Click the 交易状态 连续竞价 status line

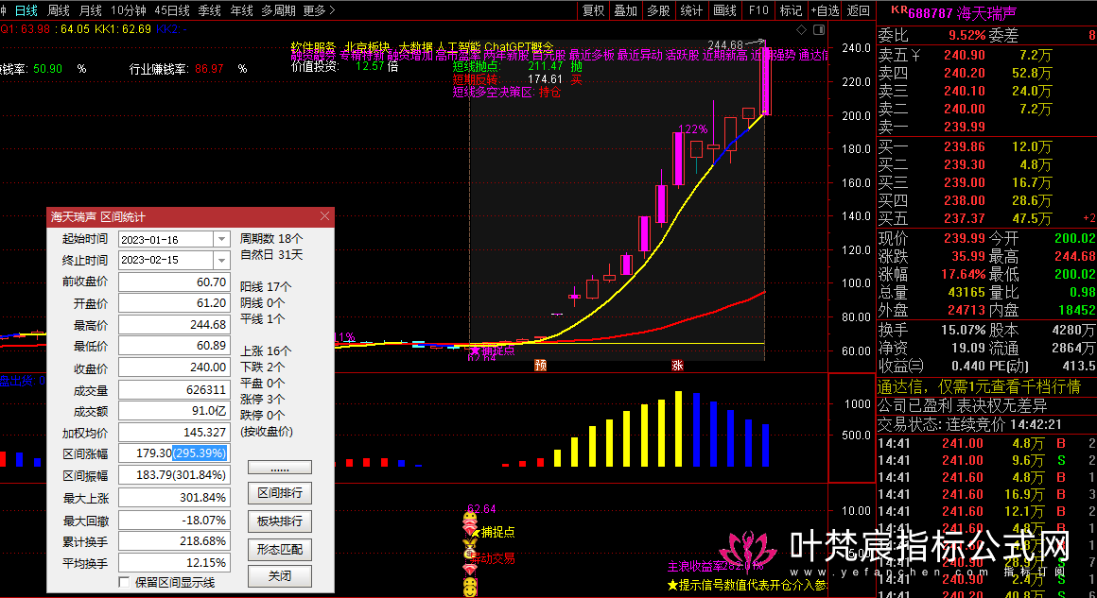coord(969,425)
